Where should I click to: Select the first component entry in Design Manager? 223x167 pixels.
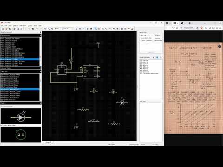click(x=144, y=61)
